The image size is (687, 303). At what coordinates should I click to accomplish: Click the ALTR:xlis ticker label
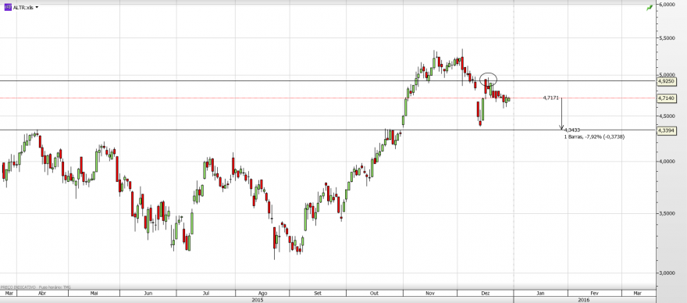[23, 8]
